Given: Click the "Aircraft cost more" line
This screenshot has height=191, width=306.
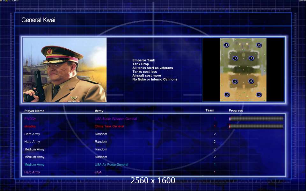Looking at the screenshot, I should 147,75.
